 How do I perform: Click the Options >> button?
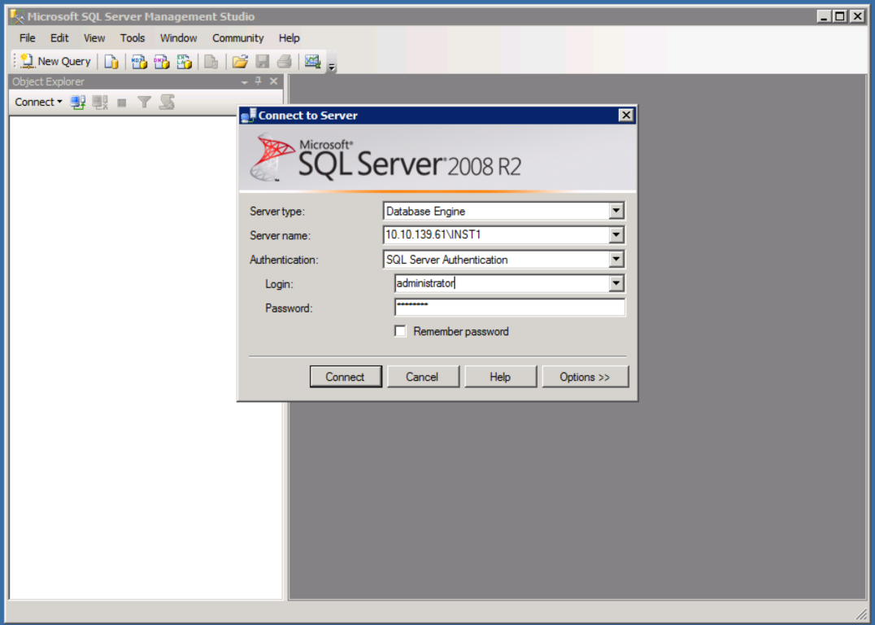tap(585, 377)
